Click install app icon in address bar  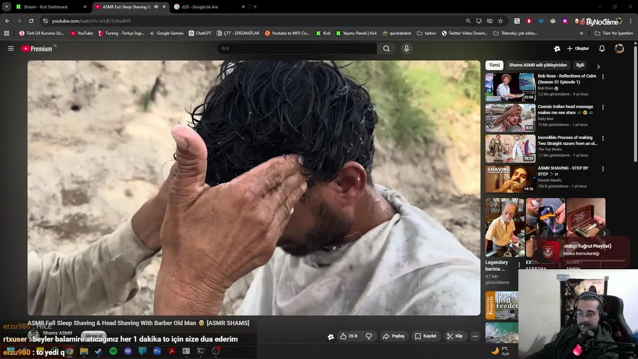479,21
